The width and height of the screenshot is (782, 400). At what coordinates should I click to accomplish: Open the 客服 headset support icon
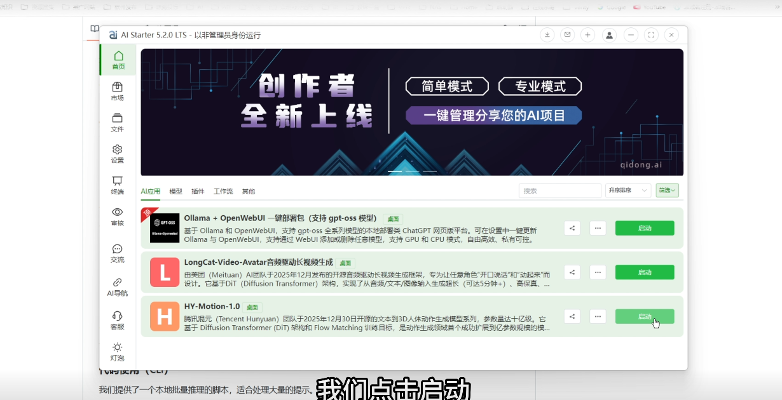tap(117, 320)
